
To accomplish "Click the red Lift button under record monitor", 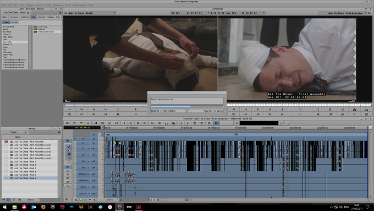I will 354,110.
